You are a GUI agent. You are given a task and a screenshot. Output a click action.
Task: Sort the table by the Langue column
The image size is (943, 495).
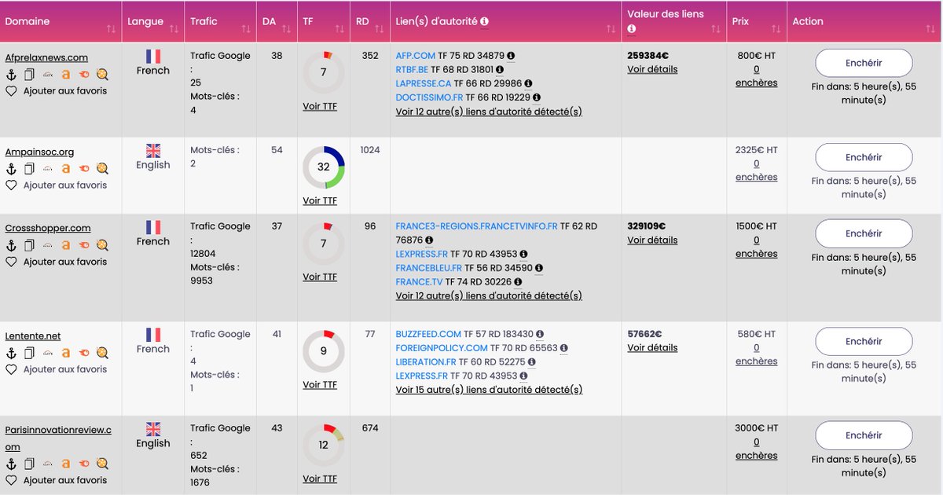point(174,29)
